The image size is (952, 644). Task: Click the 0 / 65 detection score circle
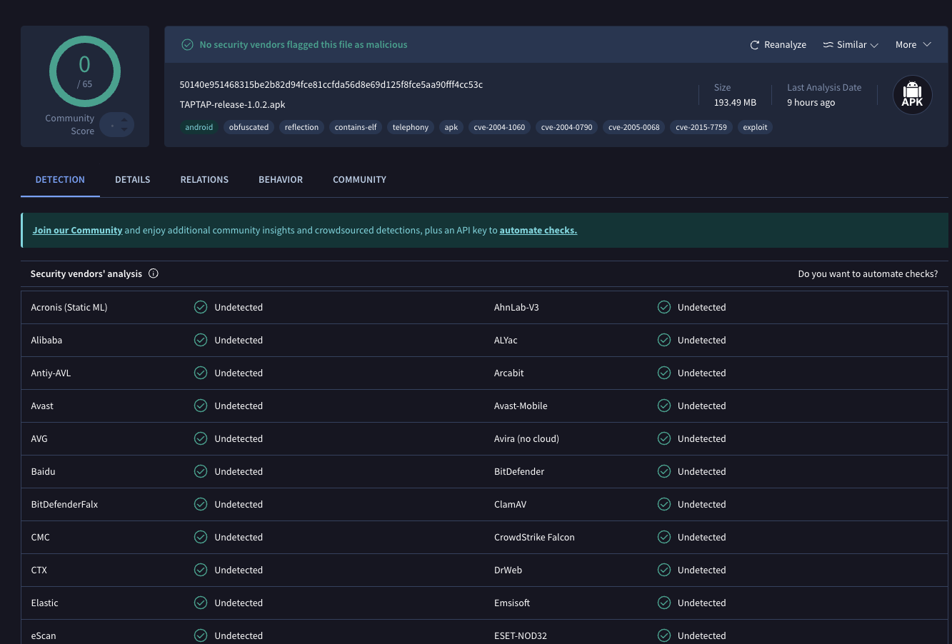click(84, 71)
